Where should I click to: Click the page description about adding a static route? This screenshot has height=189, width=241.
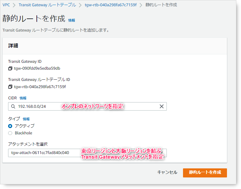pos(56,30)
